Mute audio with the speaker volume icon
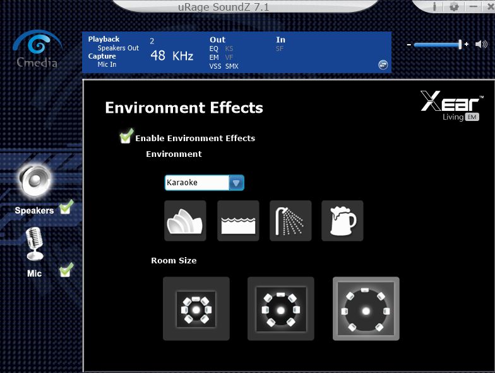The width and height of the screenshot is (495, 373). 481,44
